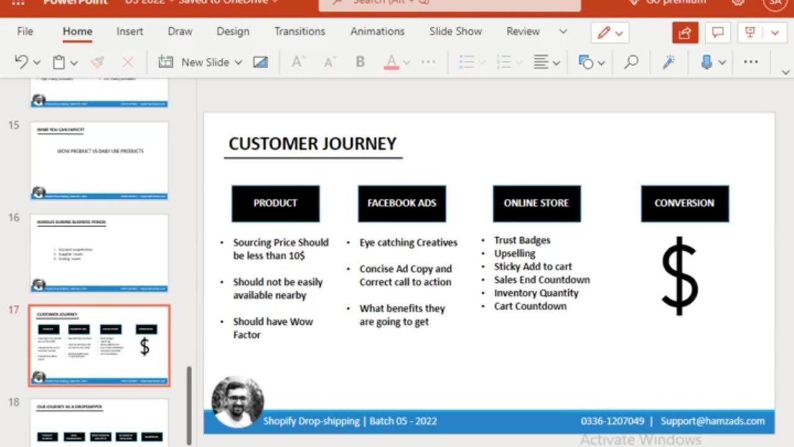The image size is (794, 447).
Task: Open the slide Layout icon
Action: click(261, 62)
